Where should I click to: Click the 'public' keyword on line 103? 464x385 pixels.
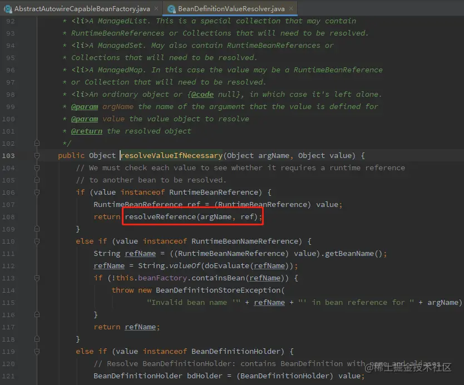pyautogui.click(x=71, y=155)
